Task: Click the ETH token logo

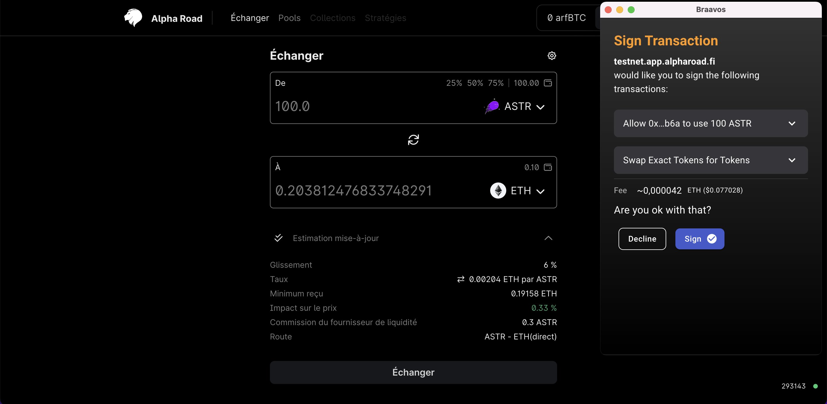Action: [x=498, y=191]
